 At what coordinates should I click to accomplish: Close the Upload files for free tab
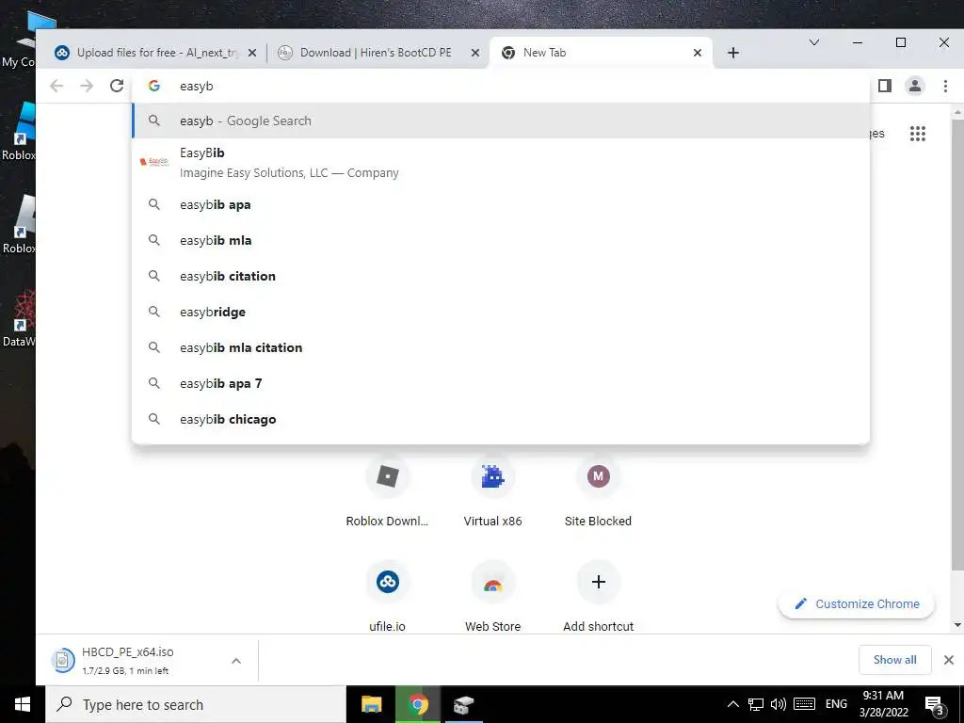point(252,53)
